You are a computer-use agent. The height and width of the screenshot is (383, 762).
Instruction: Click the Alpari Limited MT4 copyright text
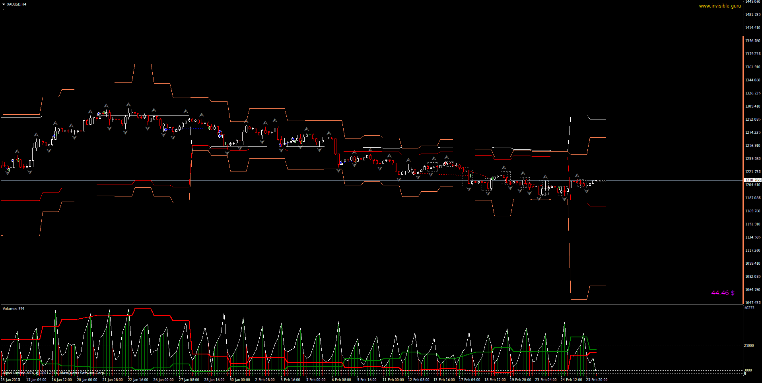(x=54, y=373)
